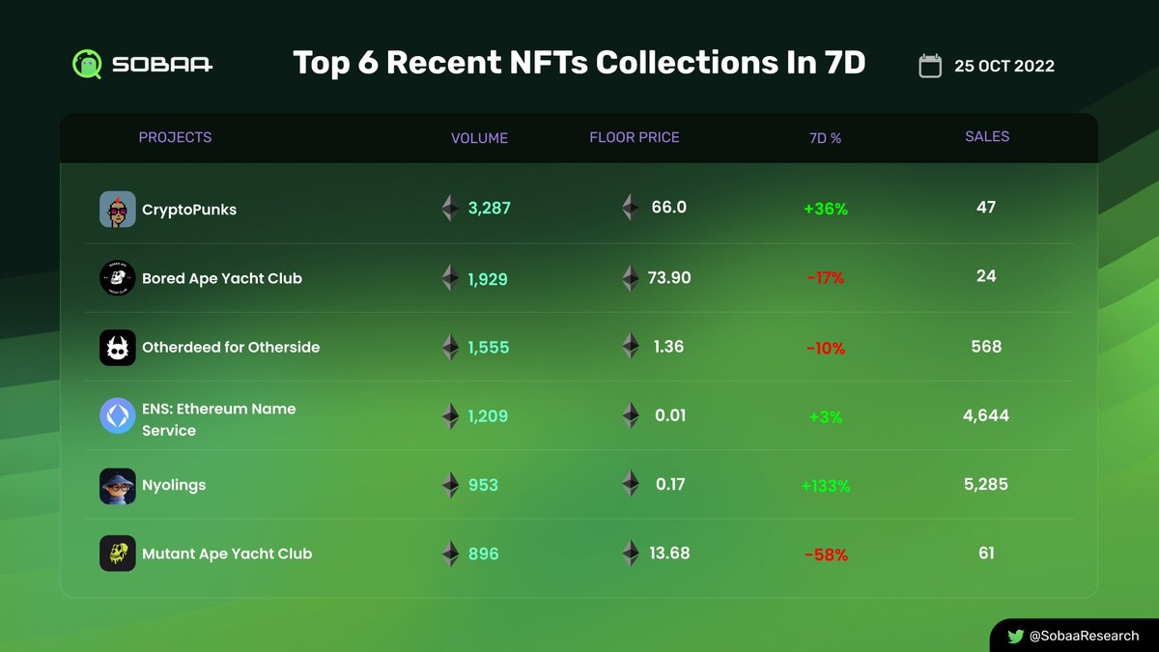Click the +3% change value

pyautogui.click(x=825, y=417)
